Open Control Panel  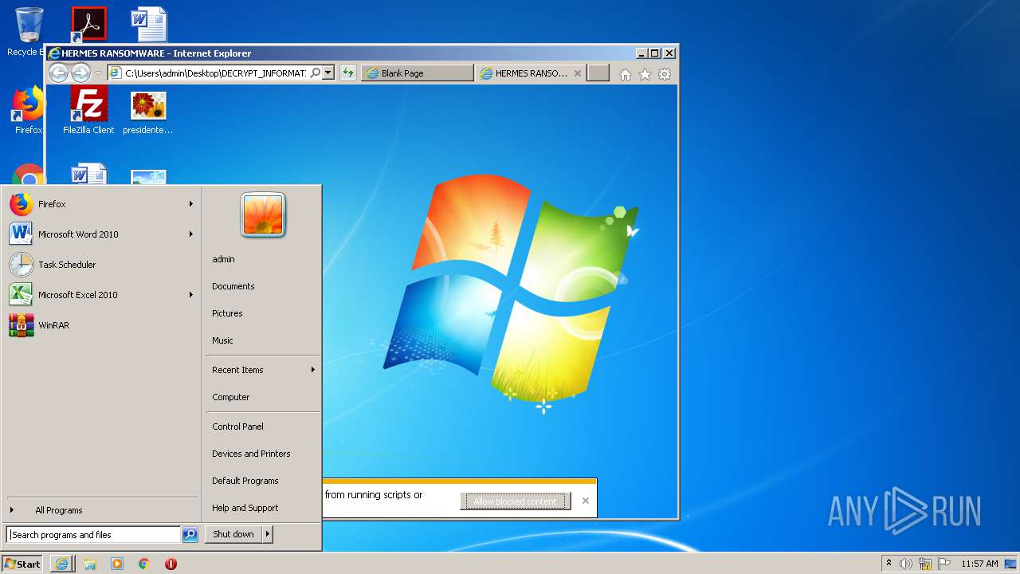click(263, 427)
